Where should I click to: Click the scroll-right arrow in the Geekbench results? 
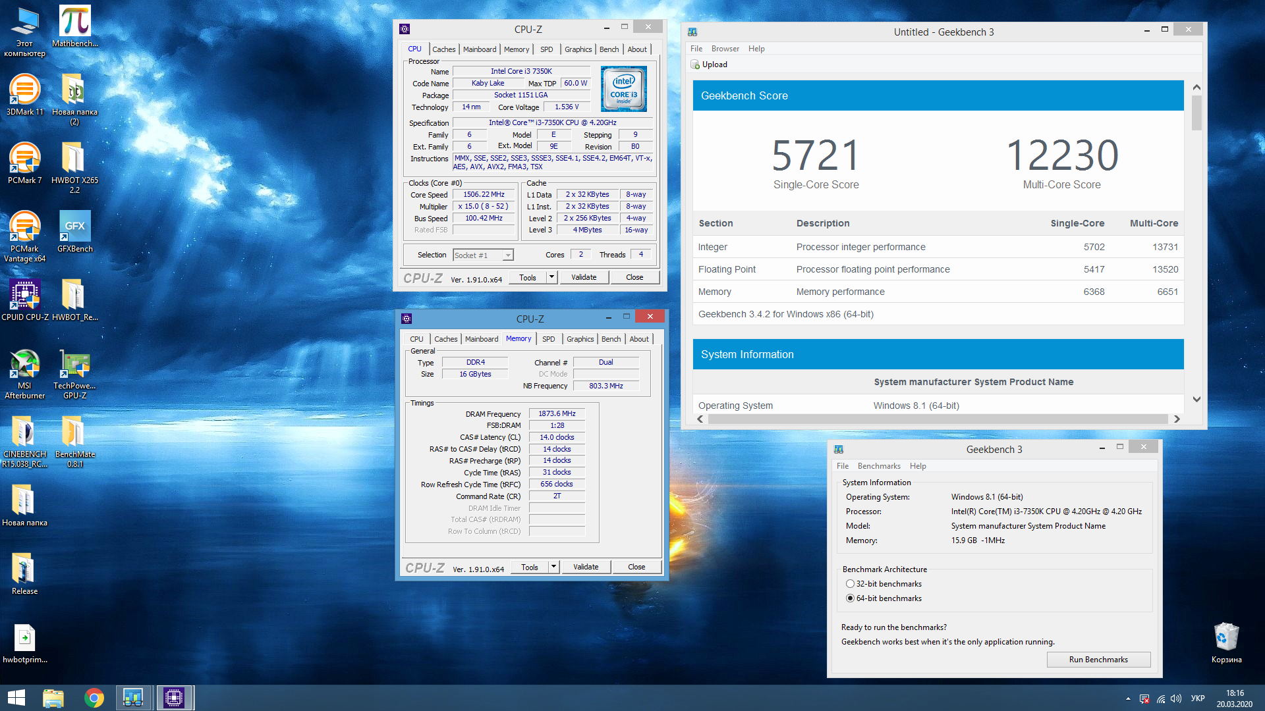[x=1177, y=419]
